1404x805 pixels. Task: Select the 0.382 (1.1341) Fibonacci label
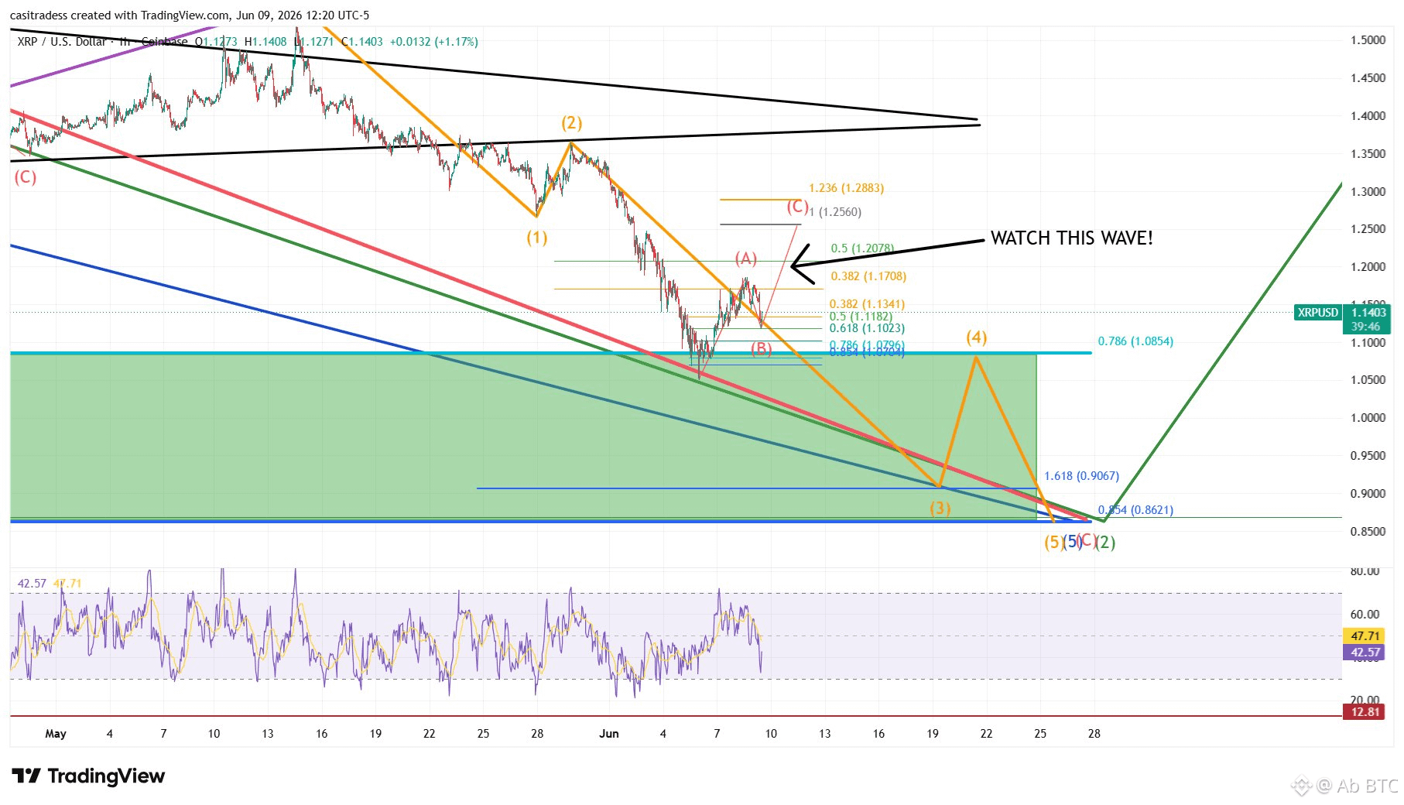[x=867, y=304]
